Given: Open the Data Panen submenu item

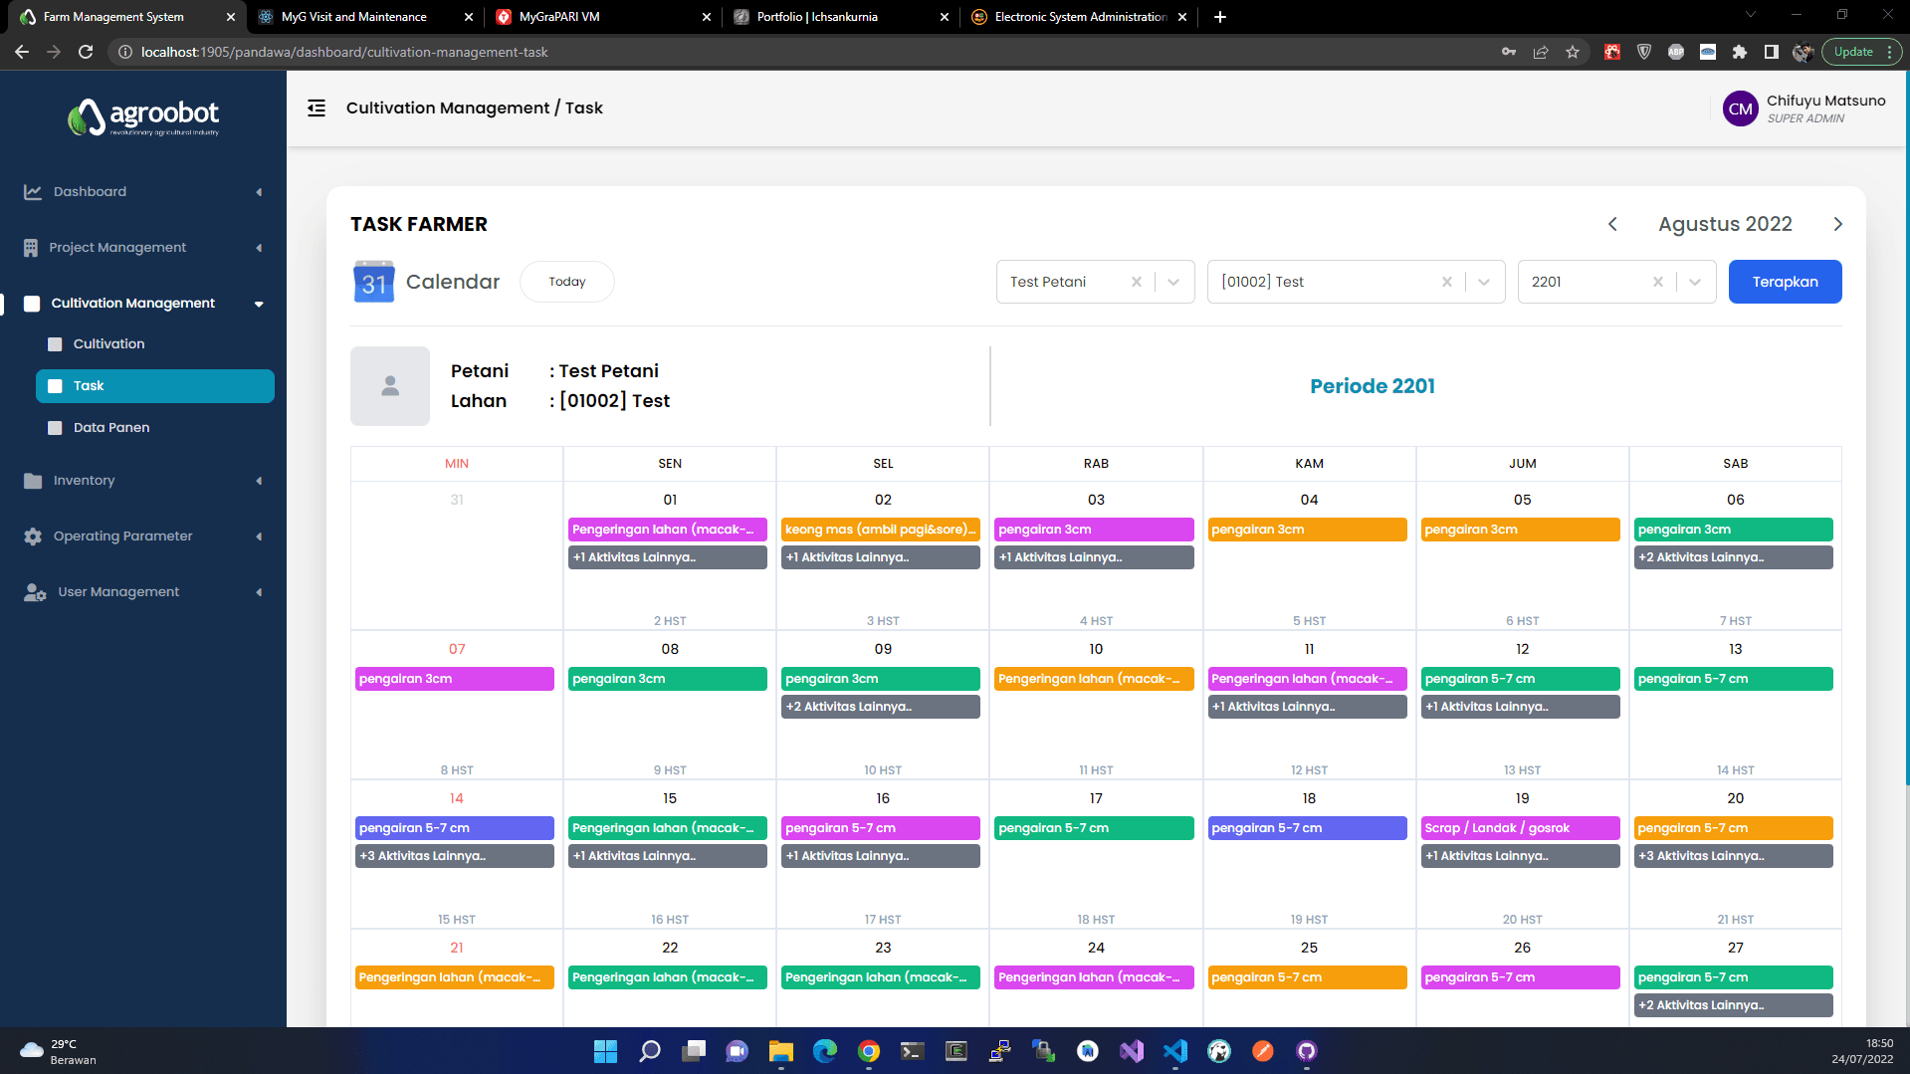Looking at the screenshot, I should coord(111,428).
